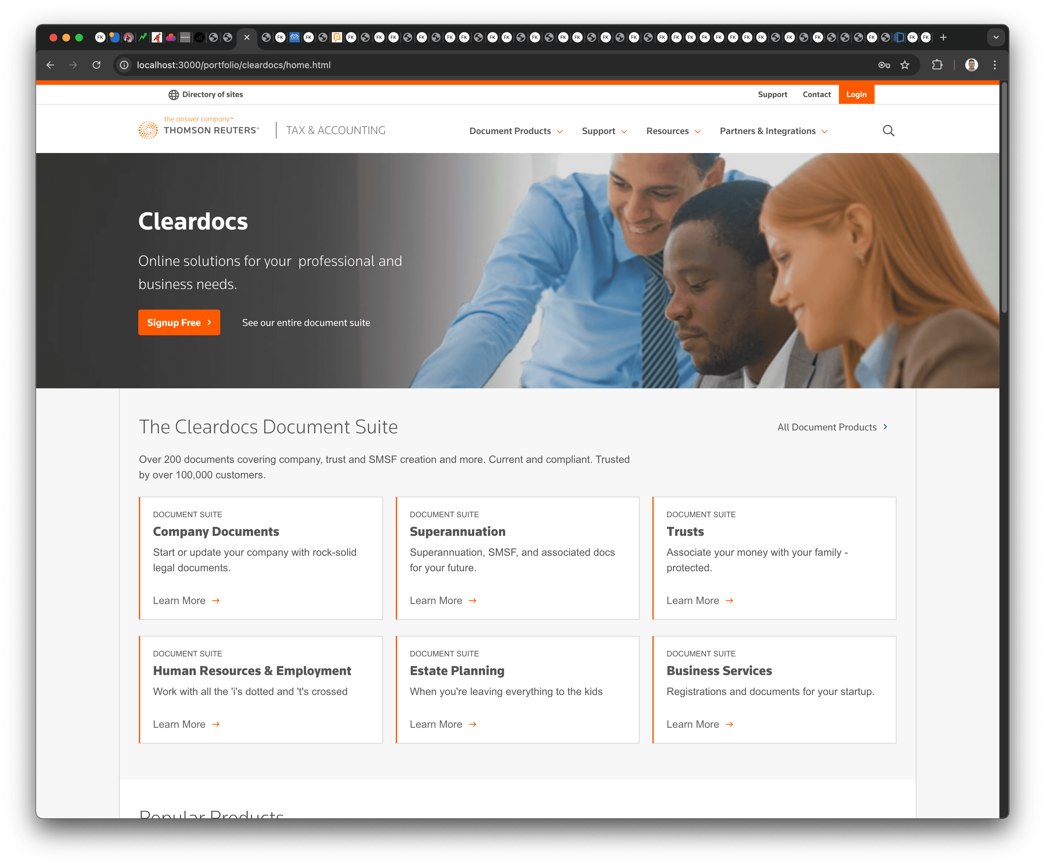The height and width of the screenshot is (866, 1045).
Task: Click Human Resources & Employment heading
Action: point(252,671)
